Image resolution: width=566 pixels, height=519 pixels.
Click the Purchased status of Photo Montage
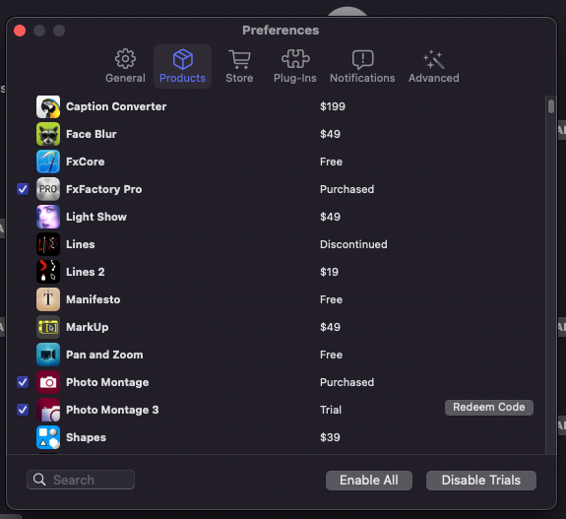pos(346,382)
